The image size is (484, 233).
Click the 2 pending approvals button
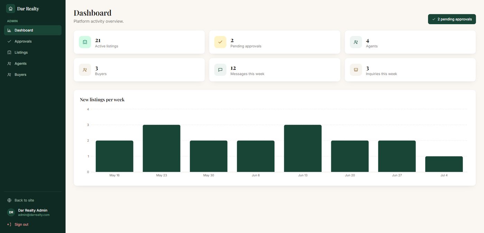coord(452,19)
